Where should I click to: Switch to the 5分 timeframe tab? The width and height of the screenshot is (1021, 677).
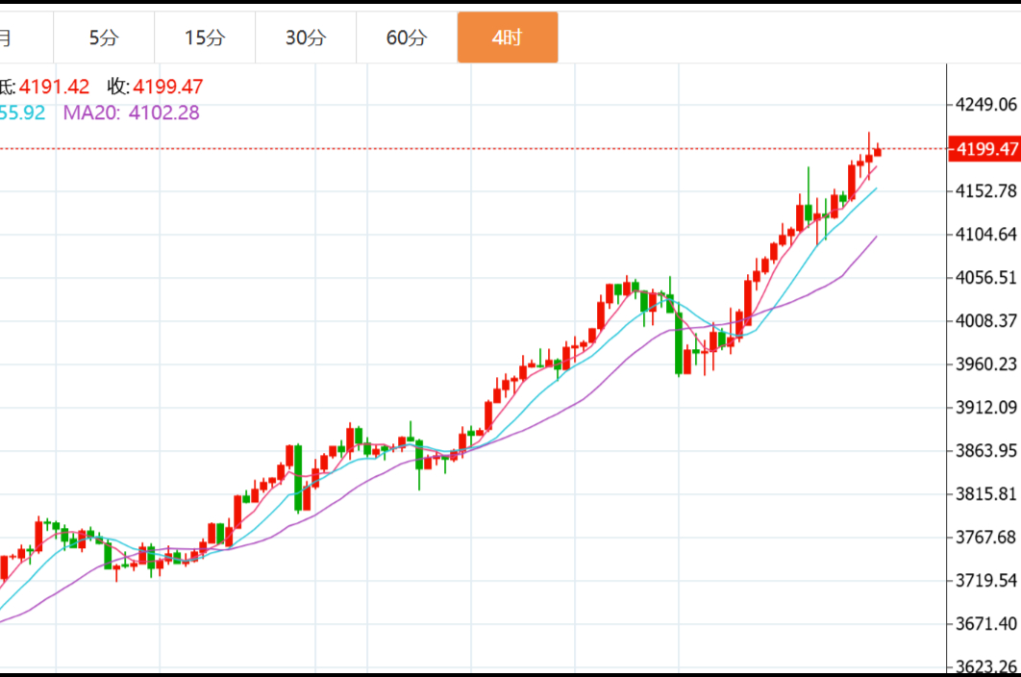click(104, 38)
